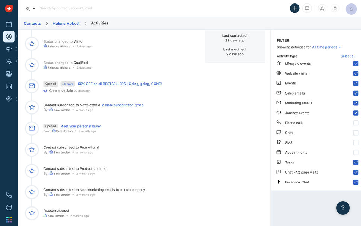The width and height of the screenshot is (361, 226).
Task: Open the email envelope icon in header
Action: click(307, 8)
